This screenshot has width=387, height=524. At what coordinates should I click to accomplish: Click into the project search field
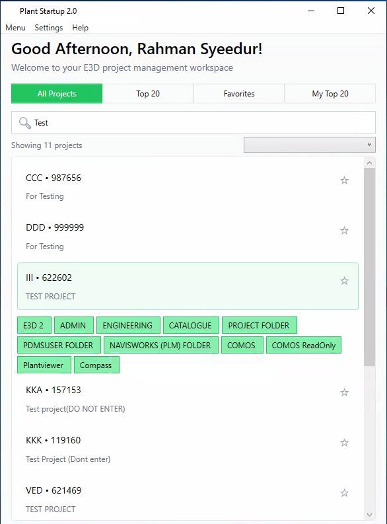(x=194, y=122)
